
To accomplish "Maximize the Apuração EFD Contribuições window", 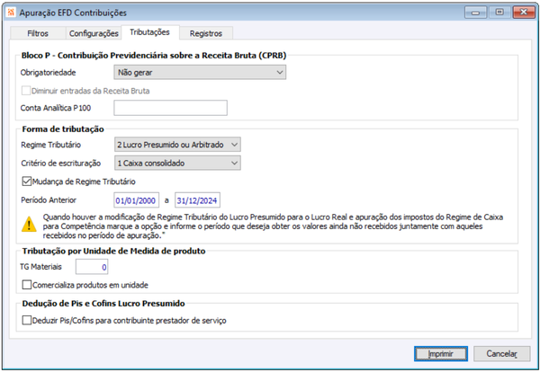I will click(499, 13).
